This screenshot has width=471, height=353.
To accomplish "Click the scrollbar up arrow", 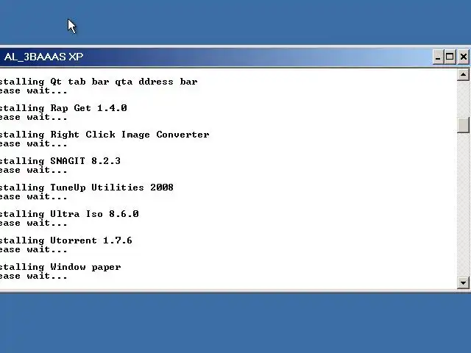I will coord(463,74).
